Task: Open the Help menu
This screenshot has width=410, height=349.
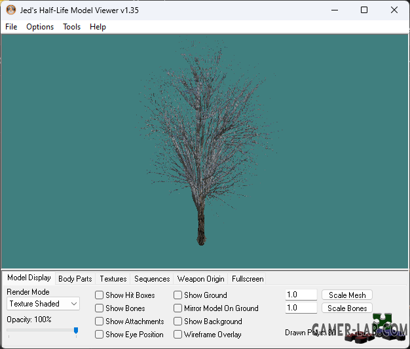Action: pos(98,27)
